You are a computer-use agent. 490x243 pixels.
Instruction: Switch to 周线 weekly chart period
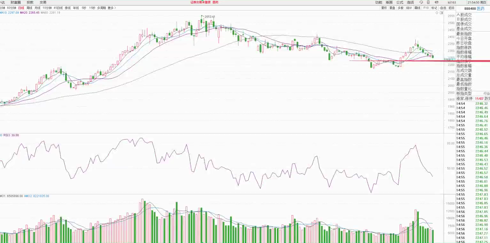pyautogui.click(x=29, y=8)
